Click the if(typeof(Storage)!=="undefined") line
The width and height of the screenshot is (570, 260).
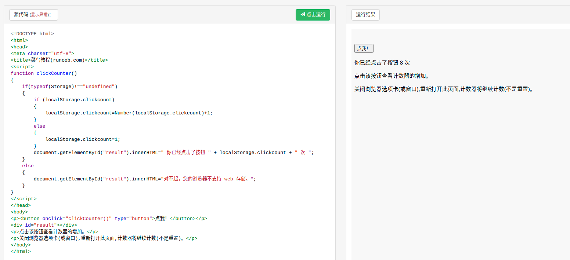click(x=70, y=87)
